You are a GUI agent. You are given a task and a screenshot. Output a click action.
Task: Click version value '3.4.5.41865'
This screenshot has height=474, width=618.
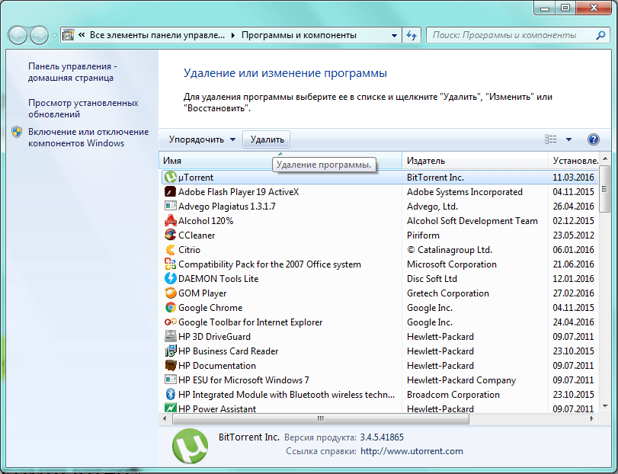tap(382, 437)
